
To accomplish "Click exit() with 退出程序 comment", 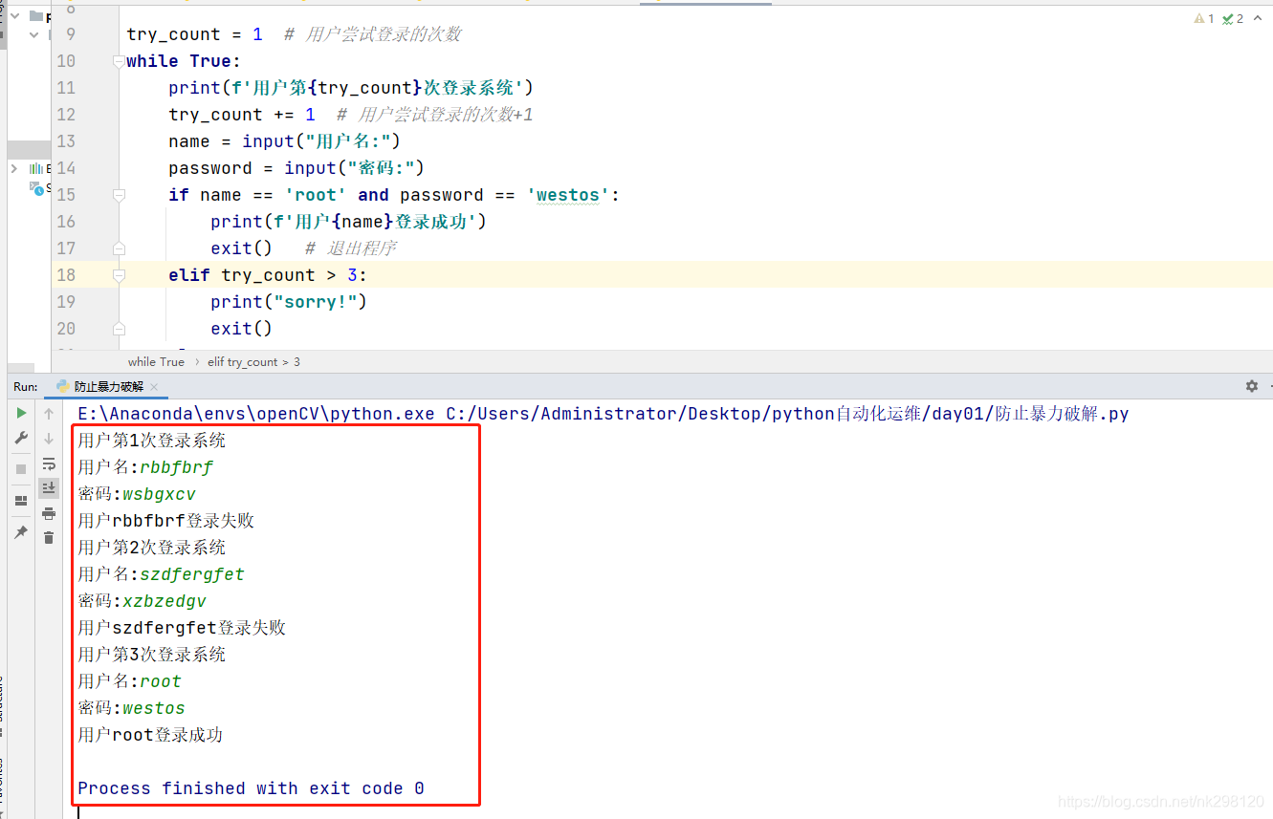I will point(304,248).
